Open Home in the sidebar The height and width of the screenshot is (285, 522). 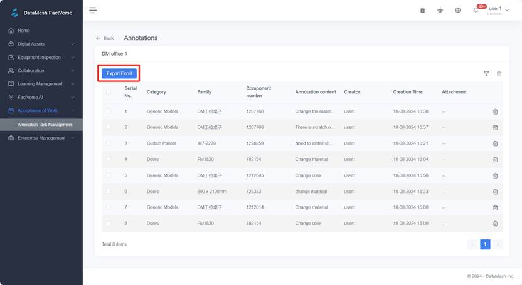[x=24, y=31]
